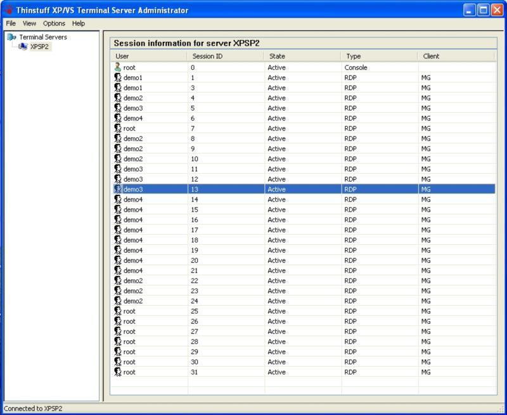
Task: Click user icon for session 3
Action: [118, 88]
